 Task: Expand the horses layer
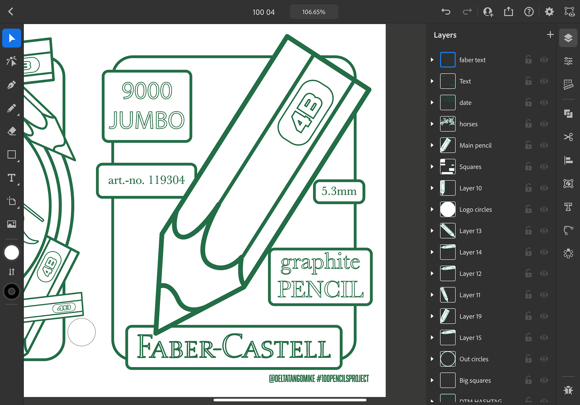(432, 124)
